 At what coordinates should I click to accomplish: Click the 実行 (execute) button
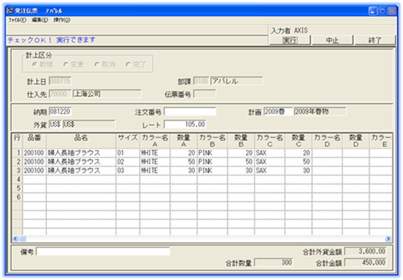point(289,40)
